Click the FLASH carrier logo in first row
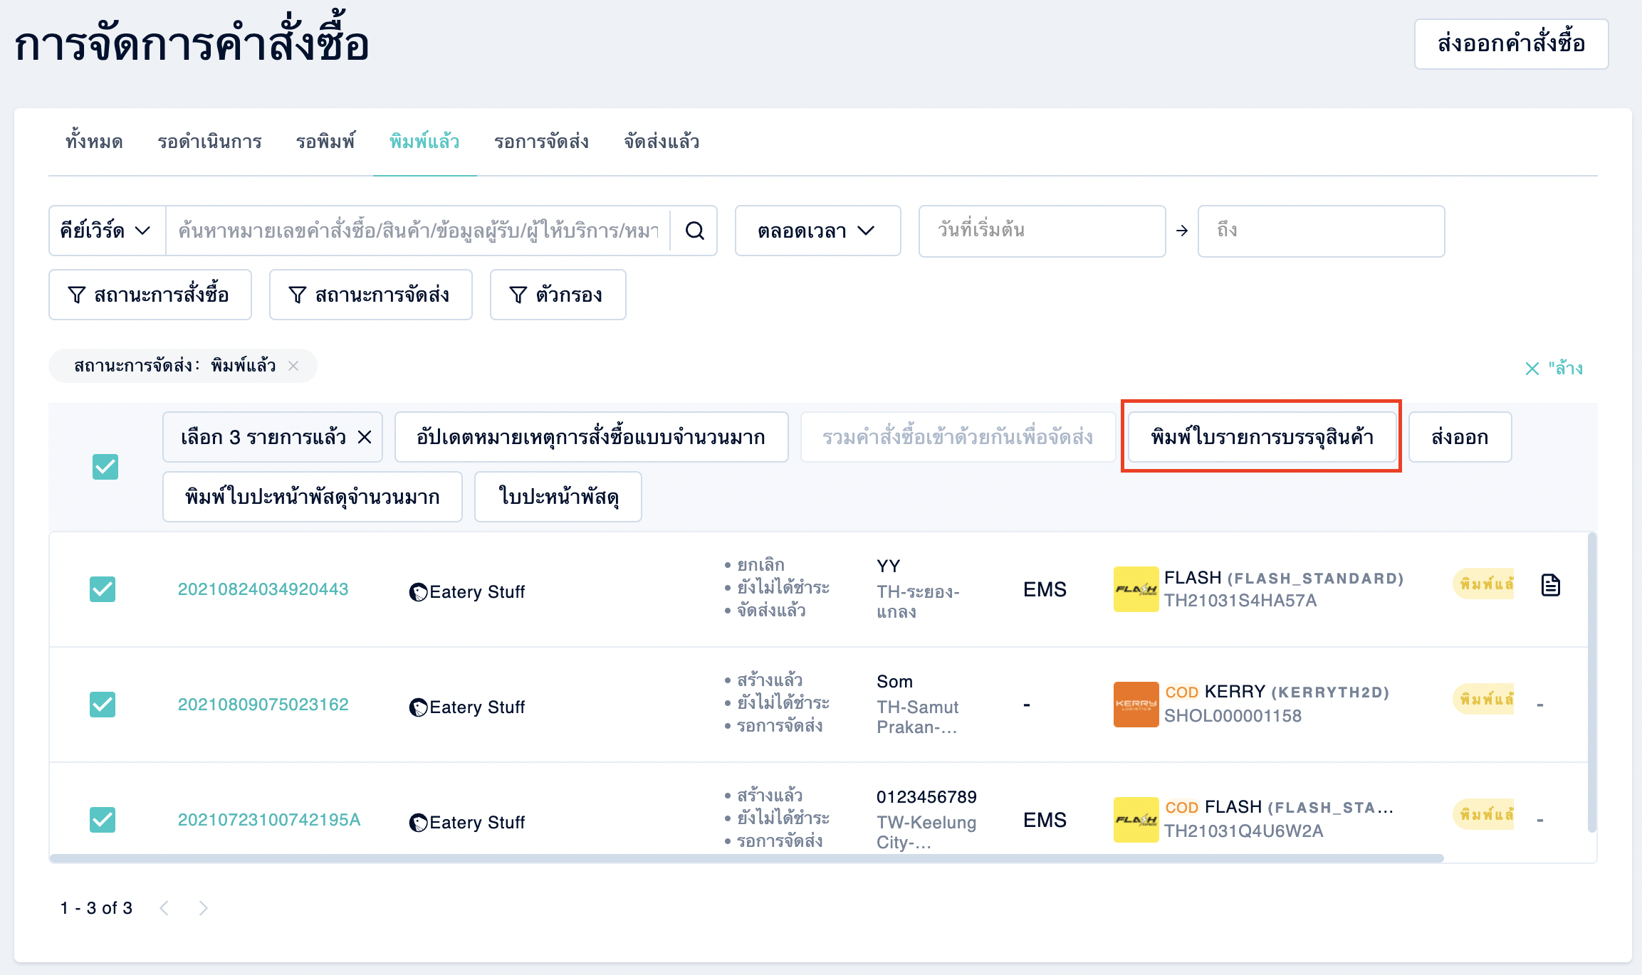 click(1136, 589)
